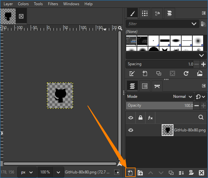Merge layers down
Screen dimensions: 208x178
[181, 173]
